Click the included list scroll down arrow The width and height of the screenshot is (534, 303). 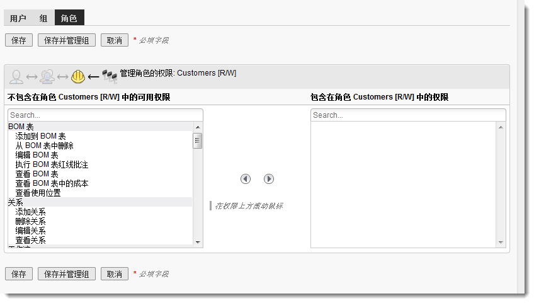[501, 243]
